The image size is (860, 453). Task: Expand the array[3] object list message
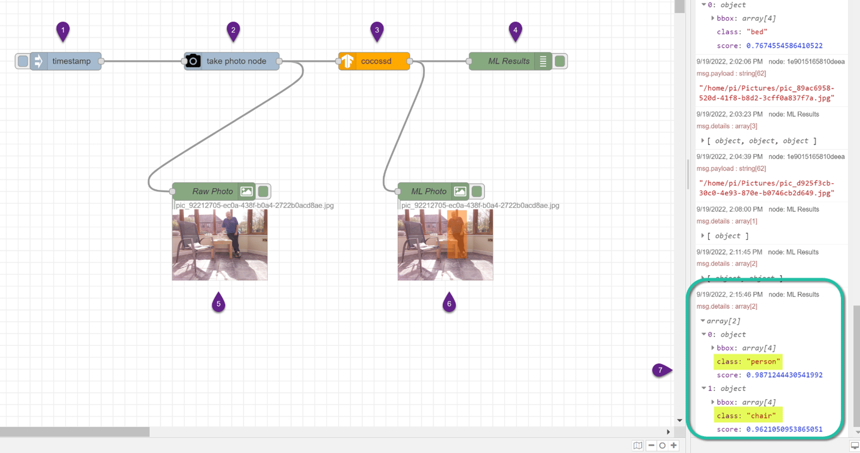tap(703, 141)
